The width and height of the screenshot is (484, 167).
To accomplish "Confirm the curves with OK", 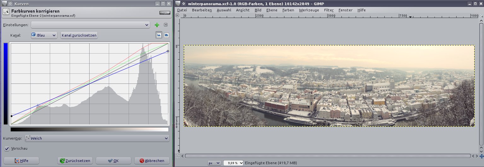I will pyautogui.click(x=113, y=161).
